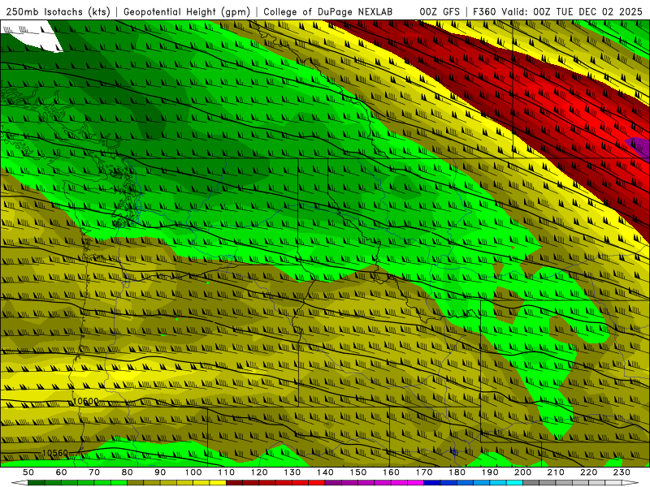650x487 pixels.
Task: Click the 'F360 Valid: 00Z TUE DEC 02 2025' text
Action: pos(557,11)
